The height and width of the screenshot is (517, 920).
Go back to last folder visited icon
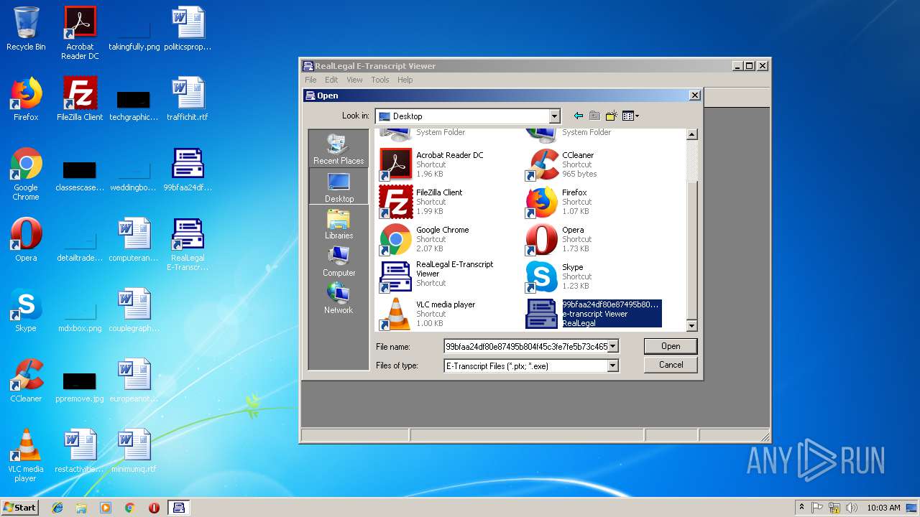578,116
